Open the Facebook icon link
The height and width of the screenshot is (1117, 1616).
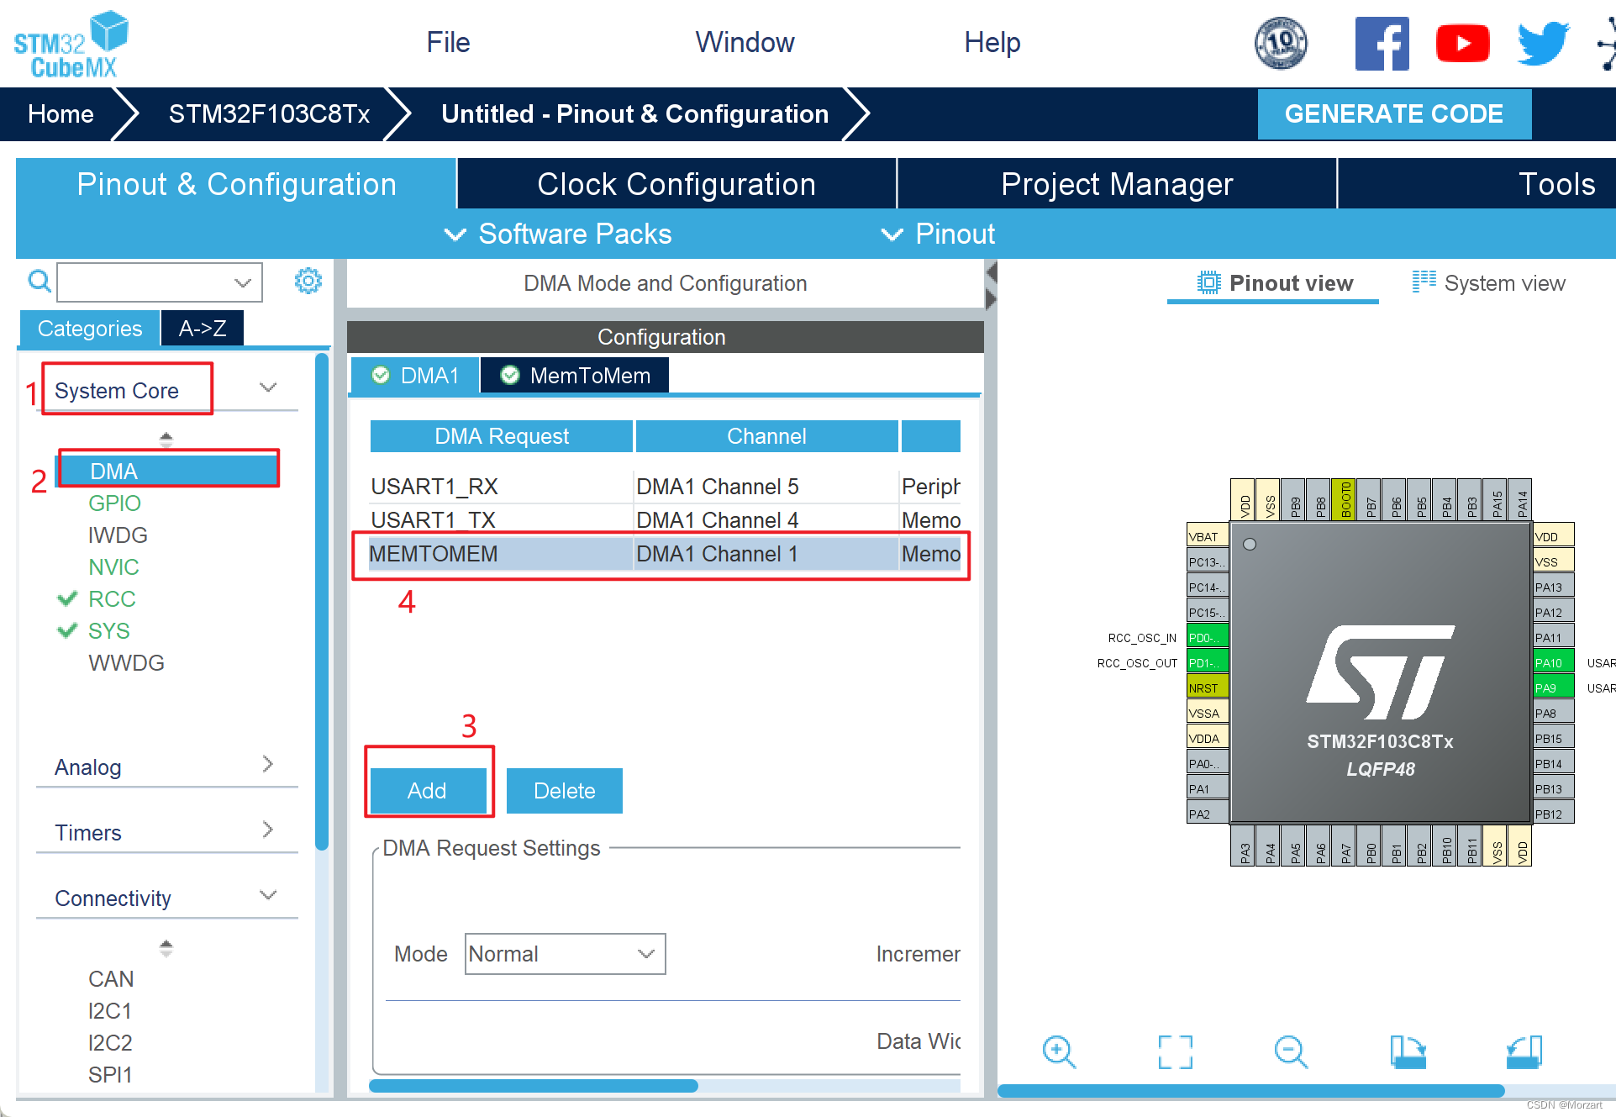(x=1382, y=44)
